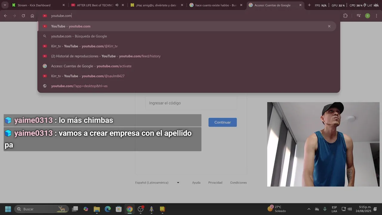This screenshot has height=215, width=382.
Task: Click the webcam overlay thumbnail
Action: [x=323, y=144]
